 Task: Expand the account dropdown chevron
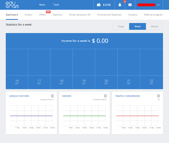pyautogui.click(x=158, y=5)
